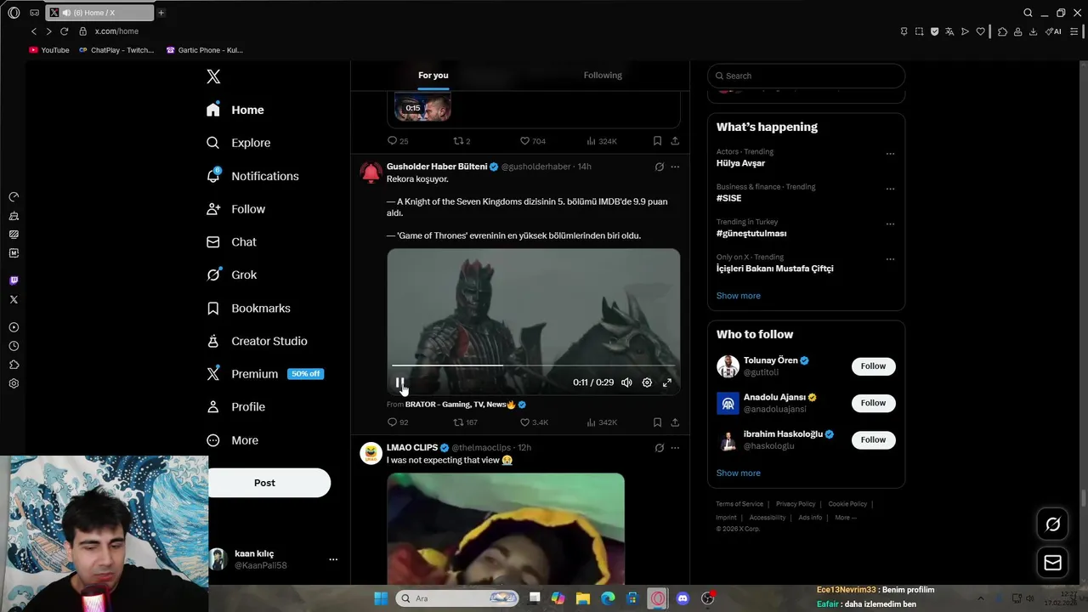1088x612 pixels.
Task: Add page to bookmarks with heart icon
Action: (x=980, y=31)
